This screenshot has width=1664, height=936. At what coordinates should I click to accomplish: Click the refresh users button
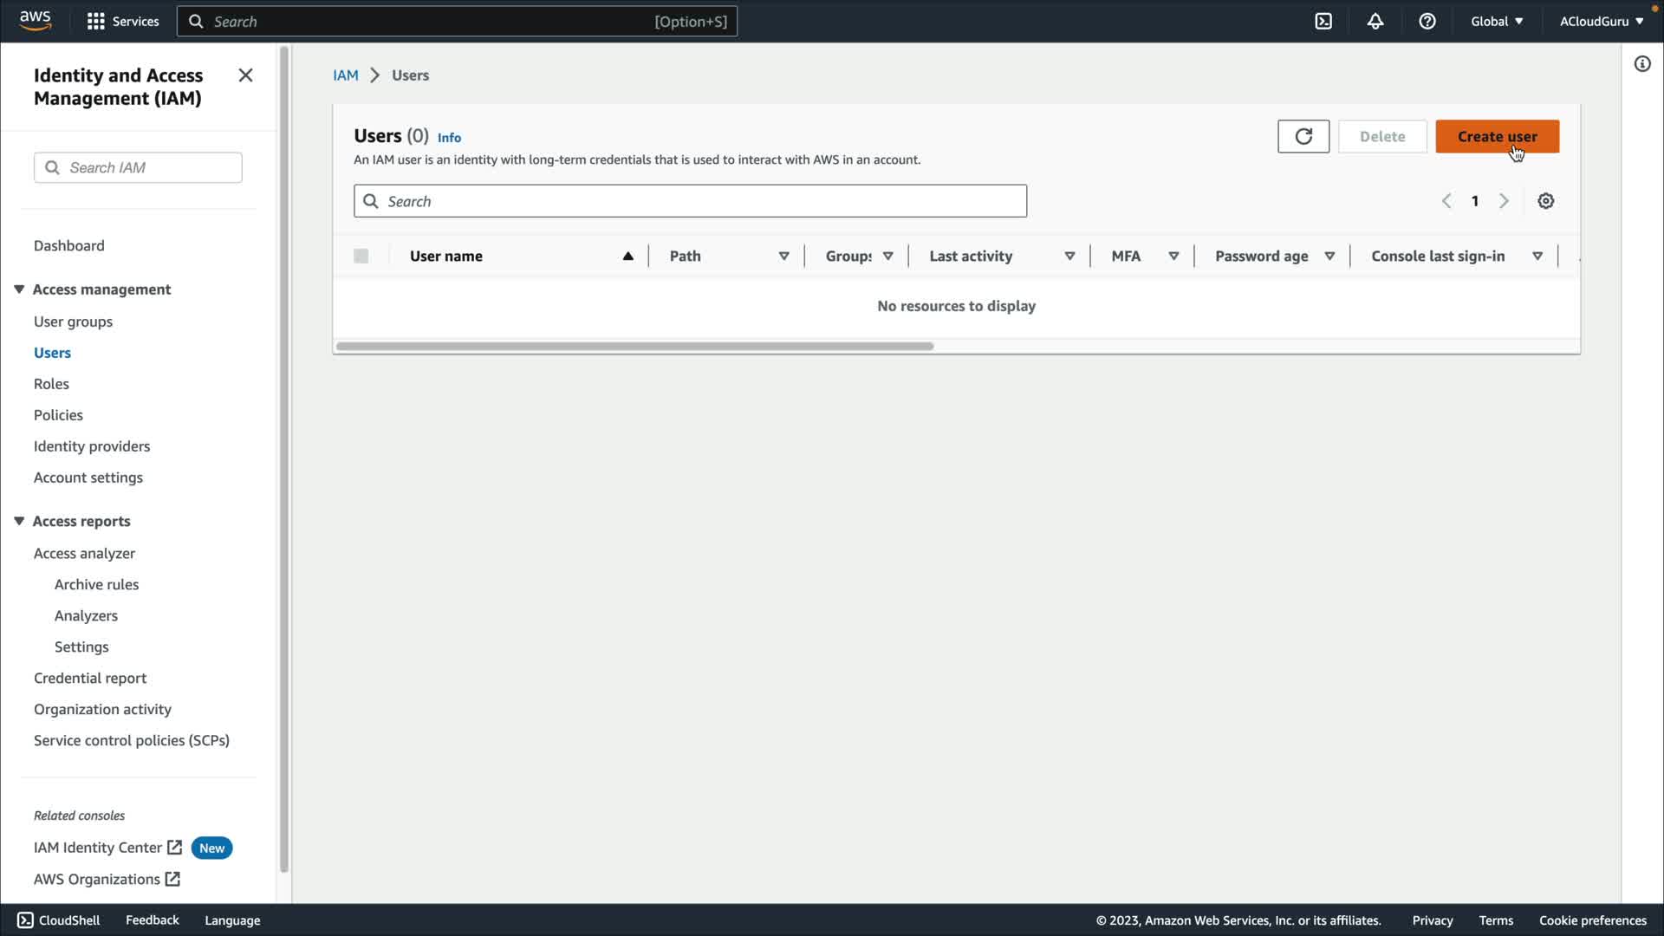1303,136
